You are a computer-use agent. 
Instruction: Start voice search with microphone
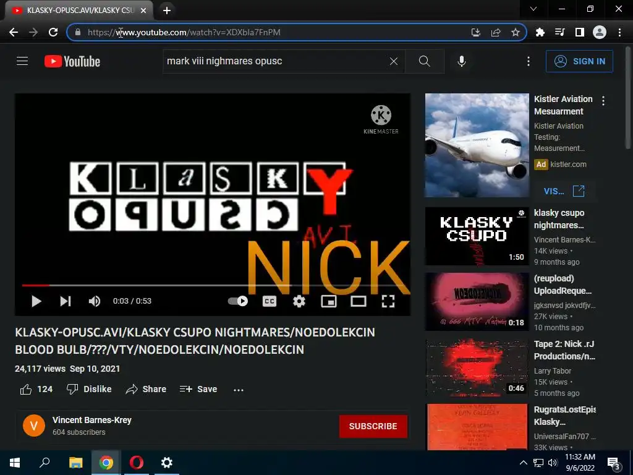(x=462, y=61)
